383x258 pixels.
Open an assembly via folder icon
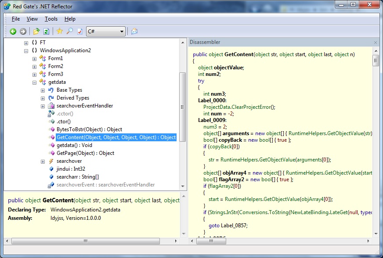click(36, 31)
